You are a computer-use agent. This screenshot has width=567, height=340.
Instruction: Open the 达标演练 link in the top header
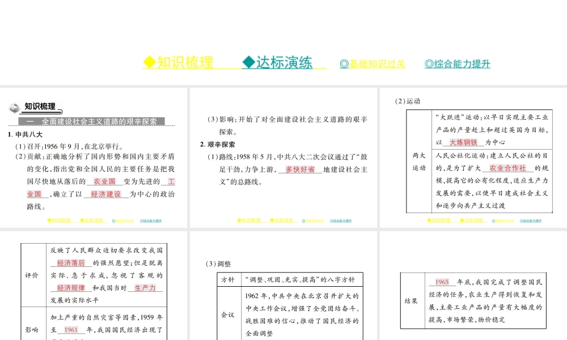point(278,62)
